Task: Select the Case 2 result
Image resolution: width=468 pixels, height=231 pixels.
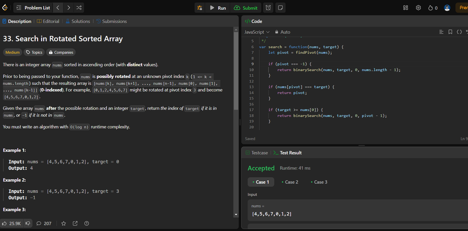Action: pyautogui.click(x=290, y=182)
